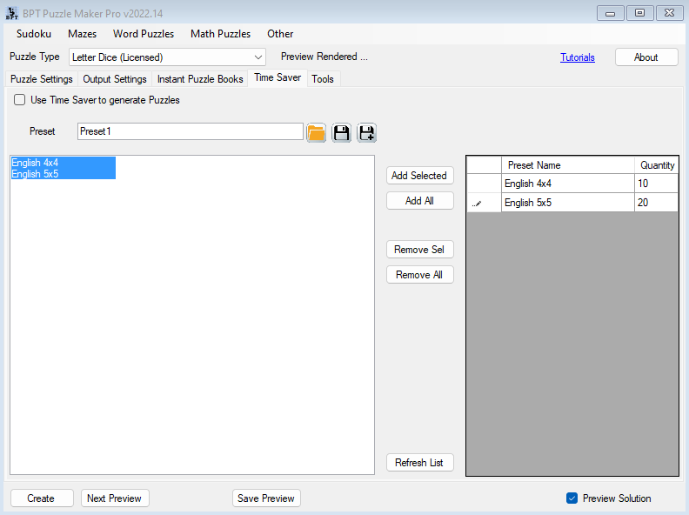Click the pencil edit marker on English 5x5 row

coord(477,203)
